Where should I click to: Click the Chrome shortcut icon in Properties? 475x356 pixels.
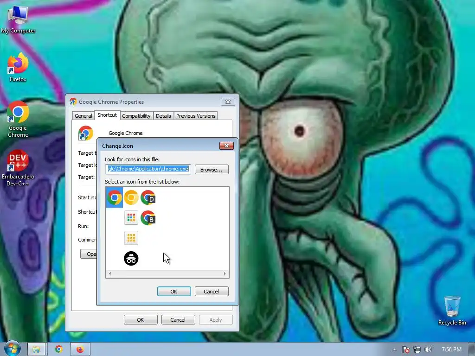click(x=85, y=133)
